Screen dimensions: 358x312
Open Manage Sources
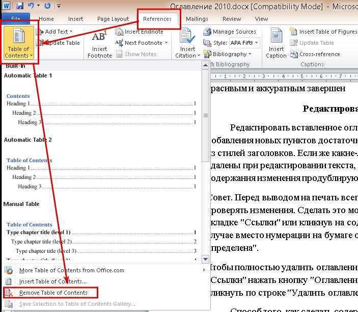[230, 32]
